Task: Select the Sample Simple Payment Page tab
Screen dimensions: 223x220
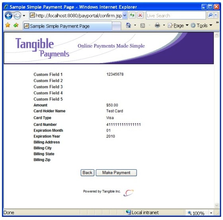Action: (68, 26)
